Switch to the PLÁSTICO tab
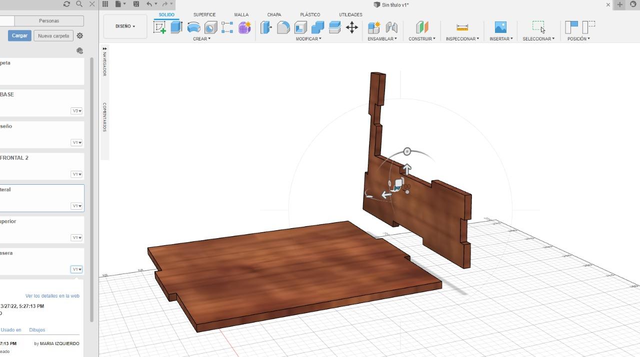The image size is (640, 357). tap(310, 14)
